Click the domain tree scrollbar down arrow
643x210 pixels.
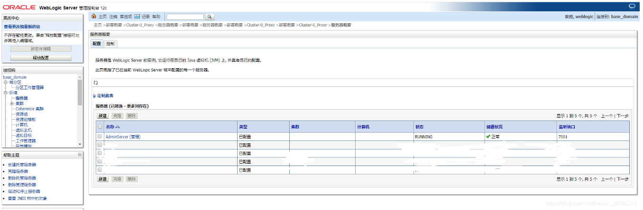pos(80,145)
